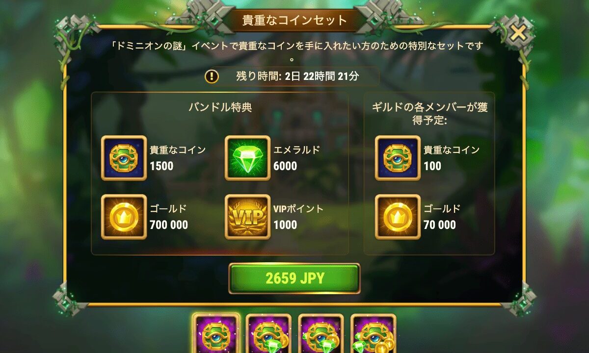Tap the bundle's ゴールド 700 000 coin icon

tap(124, 217)
